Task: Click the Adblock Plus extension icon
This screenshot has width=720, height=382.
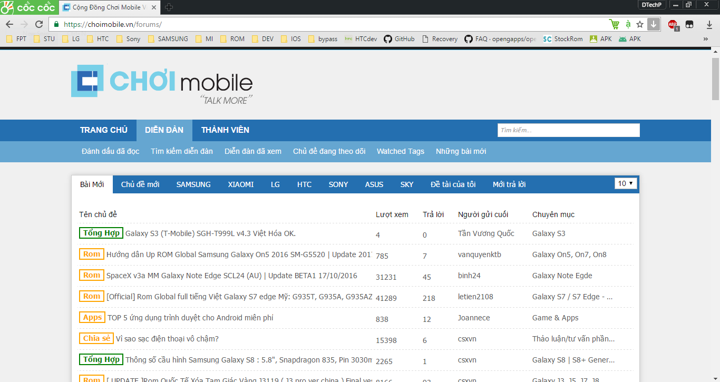Action: (x=673, y=24)
